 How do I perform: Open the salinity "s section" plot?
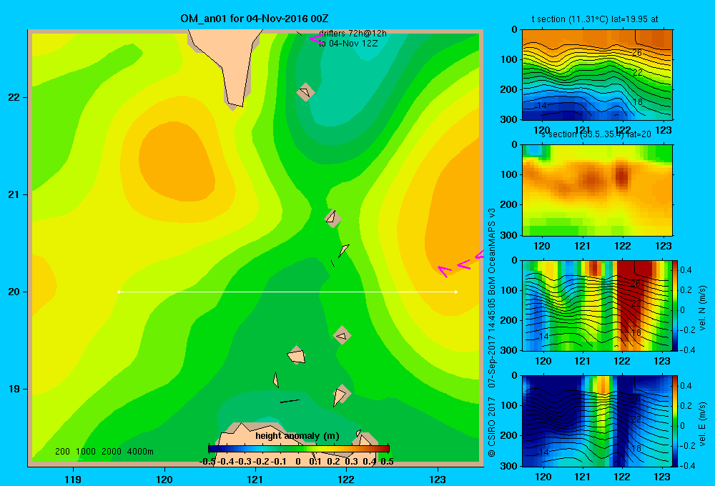click(597, 190)
